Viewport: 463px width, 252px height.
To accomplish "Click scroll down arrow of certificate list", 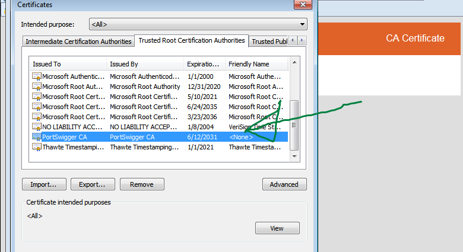I will coord(294,157).
